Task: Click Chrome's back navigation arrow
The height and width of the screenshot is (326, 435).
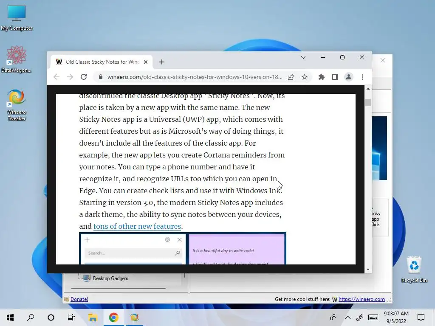Action: (56, 77)
